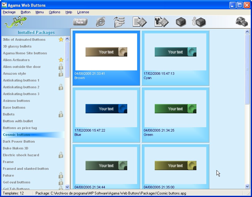Click the dotted document page toolbar icon
Viewport: 252px width, 197px height.
(140, 22)
